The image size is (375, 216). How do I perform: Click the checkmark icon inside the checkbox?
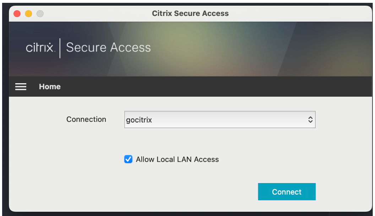[x=128, y=159]
